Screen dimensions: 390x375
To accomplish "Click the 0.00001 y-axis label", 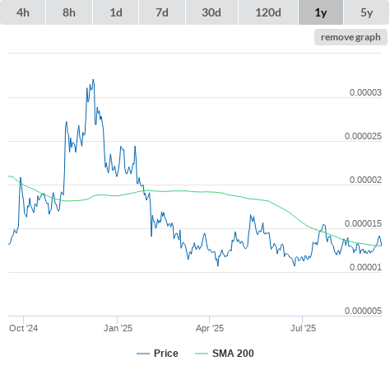I will (365, 267).
